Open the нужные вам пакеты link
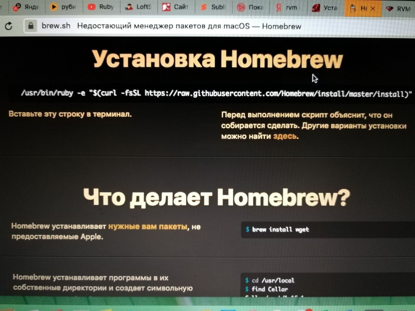This screenshot has width=415, height=311. click(x=148, y=226)
